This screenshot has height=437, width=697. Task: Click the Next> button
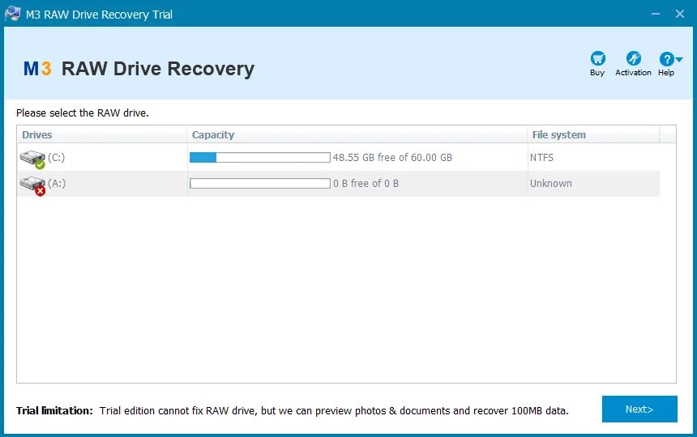pyautogui.click(x=639, y=409)
